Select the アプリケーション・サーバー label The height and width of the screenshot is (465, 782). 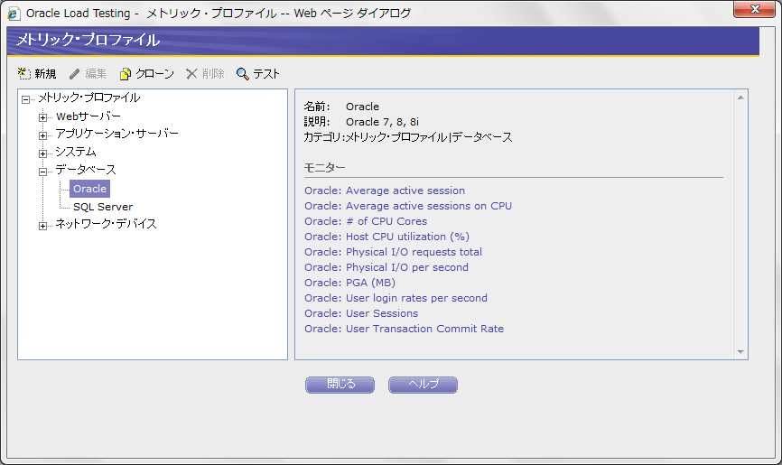tap(116, 134)
